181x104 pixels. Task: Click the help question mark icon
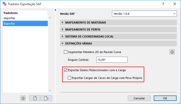coord(163,4)
